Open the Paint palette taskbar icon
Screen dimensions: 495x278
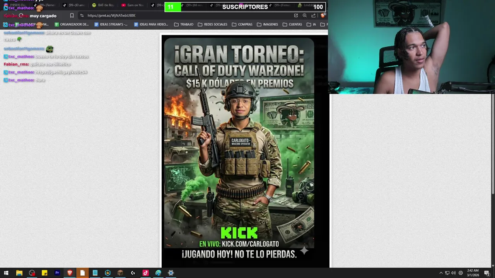158,273
